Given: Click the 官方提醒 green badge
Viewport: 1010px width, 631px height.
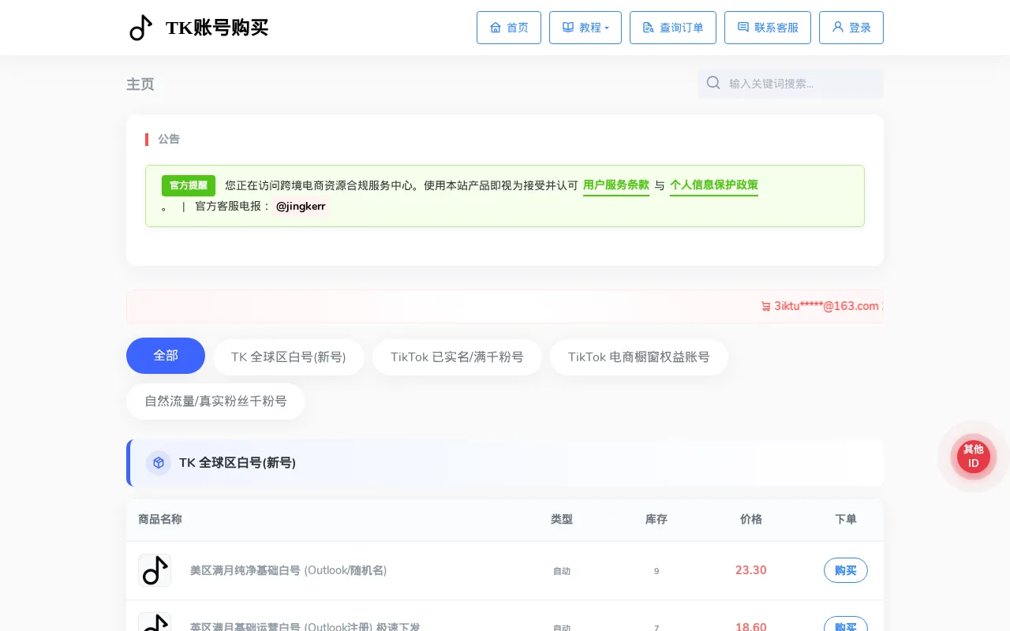Looking at the screenshot, I should point(189,185).
